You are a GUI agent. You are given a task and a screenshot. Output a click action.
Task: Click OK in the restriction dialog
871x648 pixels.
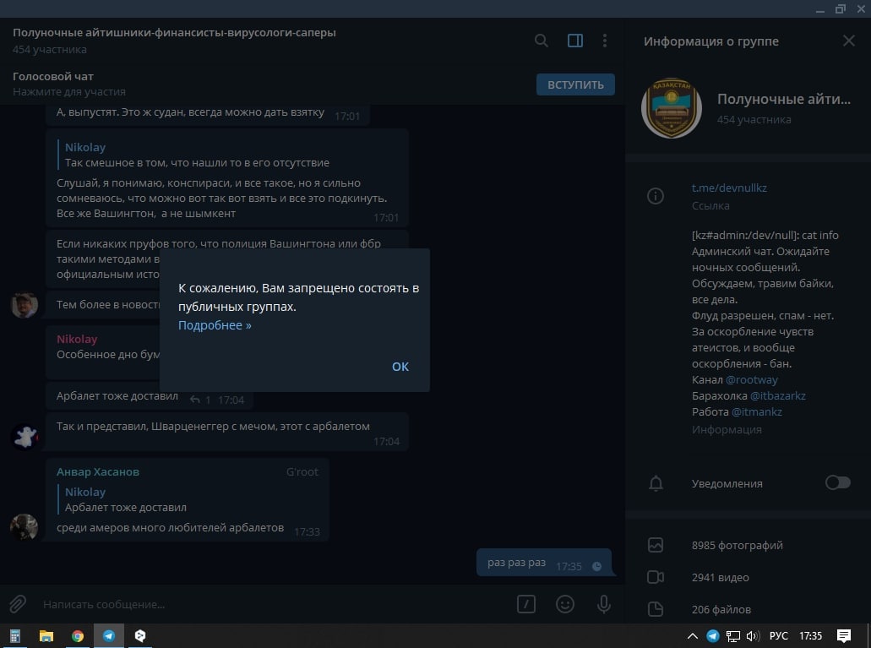click(x=400, y=366)
